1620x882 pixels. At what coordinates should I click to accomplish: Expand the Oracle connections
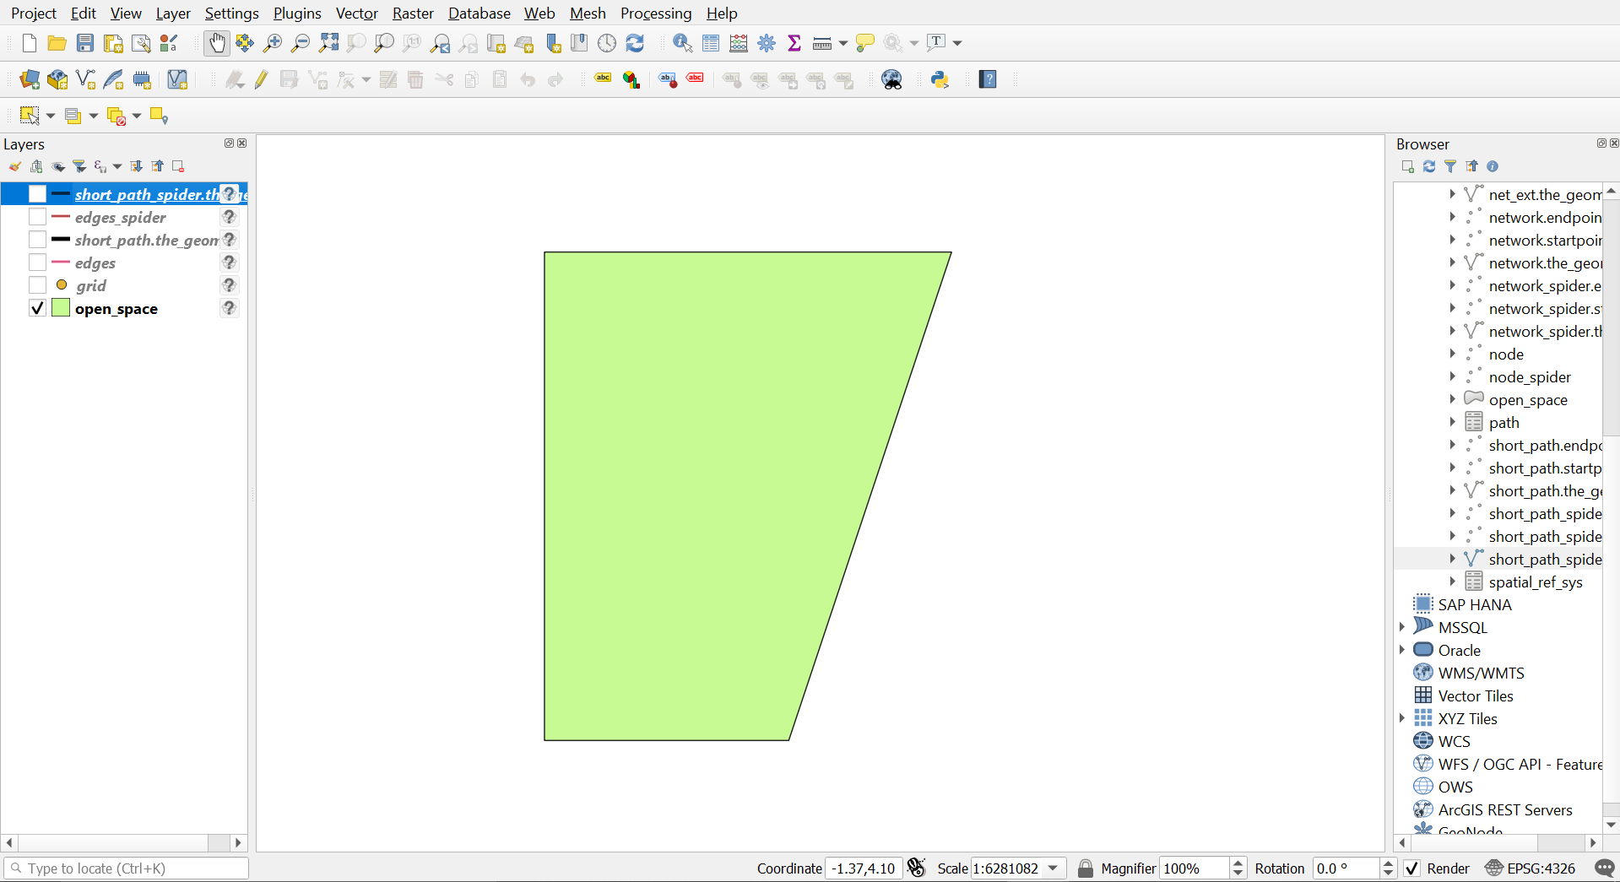tap(1402, 650)
